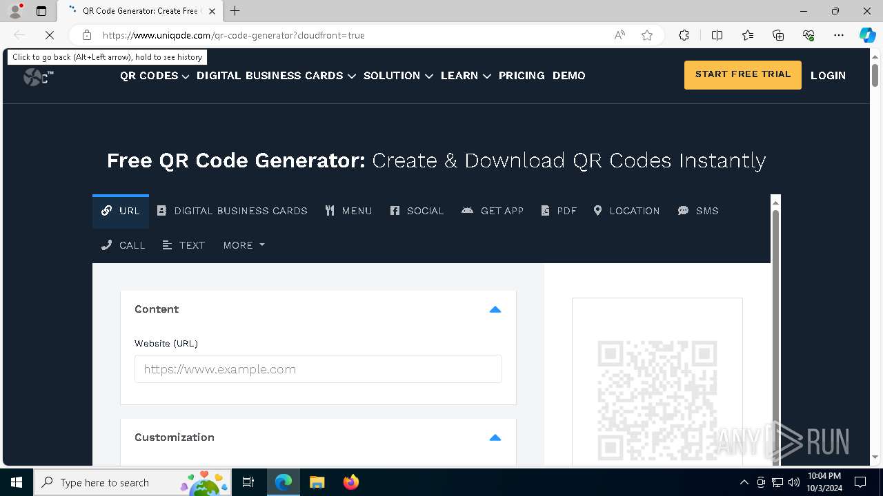Show hidden system tray icons

pyautogui.click(x=744, y=482)
